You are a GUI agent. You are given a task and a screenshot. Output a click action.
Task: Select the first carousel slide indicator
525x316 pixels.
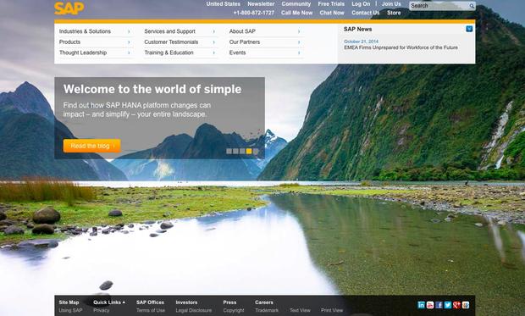[229, 151]
